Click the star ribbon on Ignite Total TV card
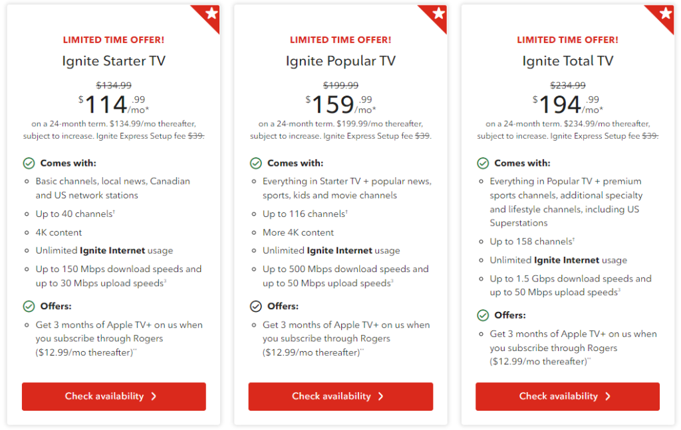 tap(666, 13)
